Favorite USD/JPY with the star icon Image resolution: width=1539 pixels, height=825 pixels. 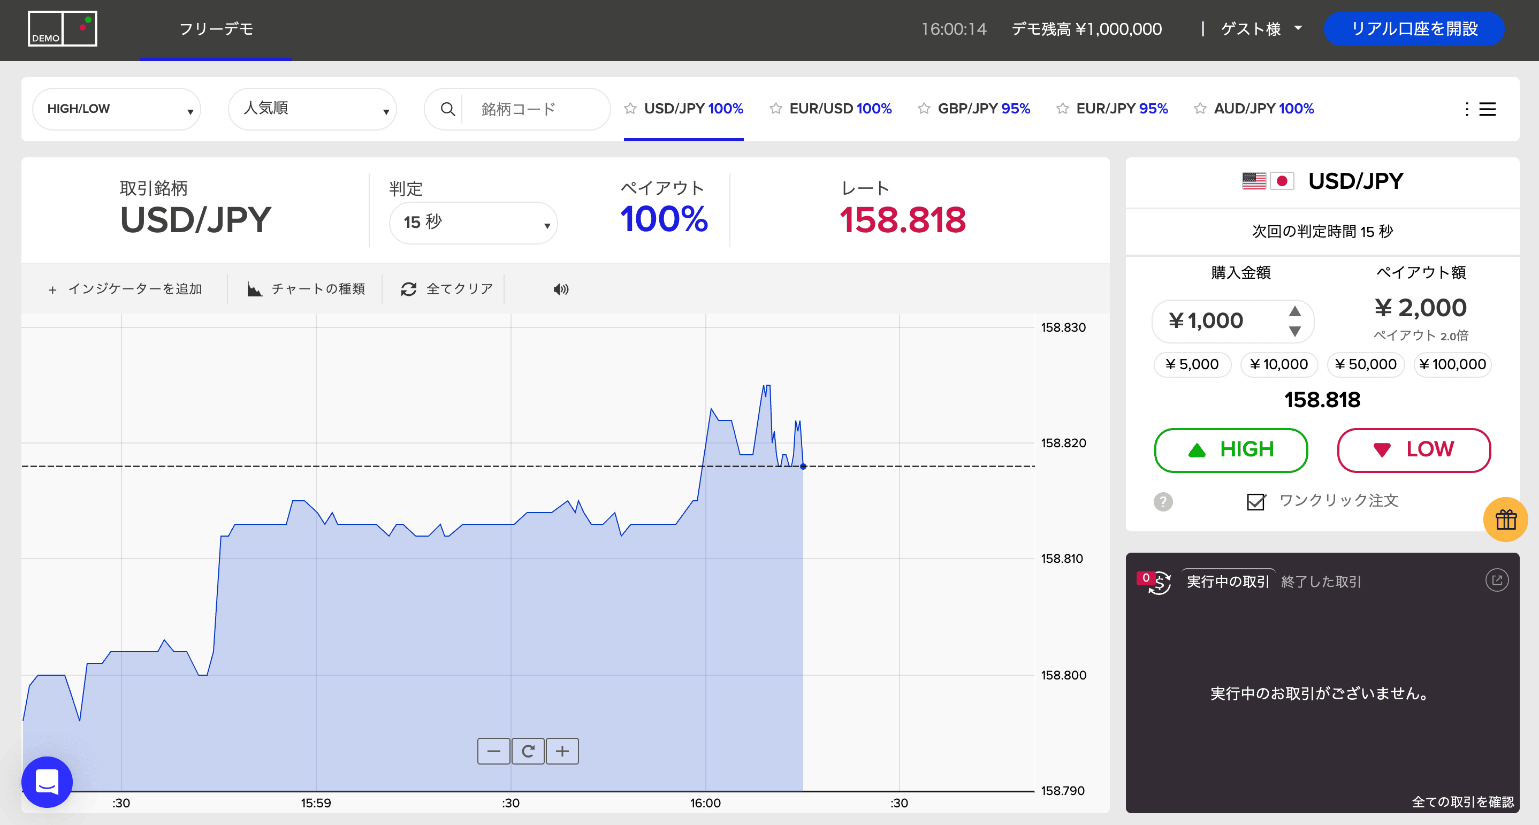pos(630,109)
